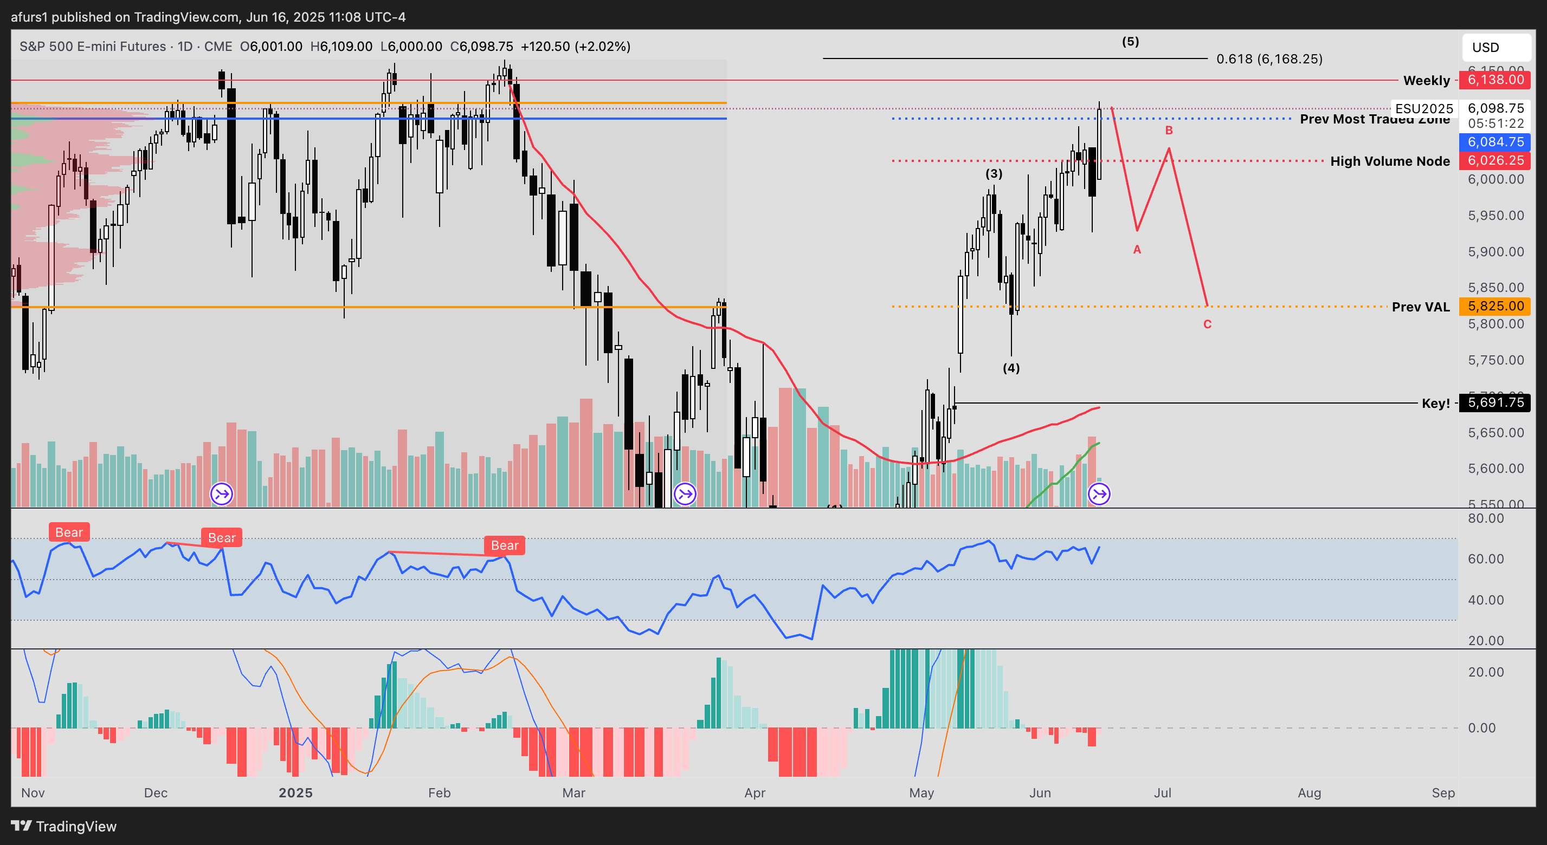The width and height of the screenshot is (1547, 845).
Task: Click the orange 5,825.00 price label
Action: pyautogui.click(x=1496, y=306)
